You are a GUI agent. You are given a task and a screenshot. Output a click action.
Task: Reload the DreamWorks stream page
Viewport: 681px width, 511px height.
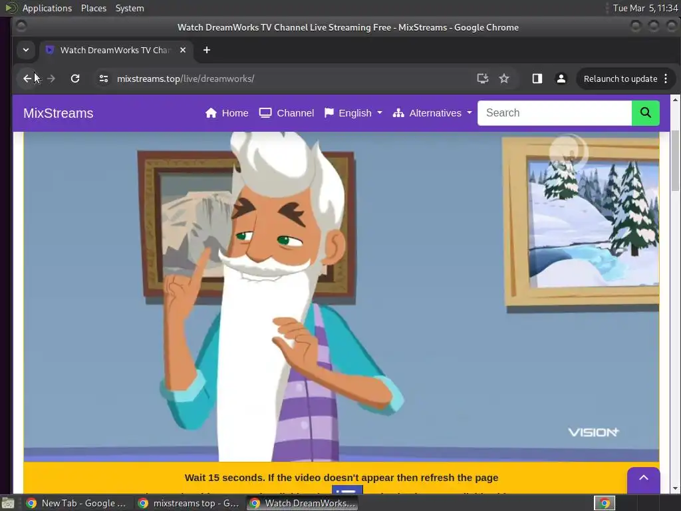pos(75,79)
